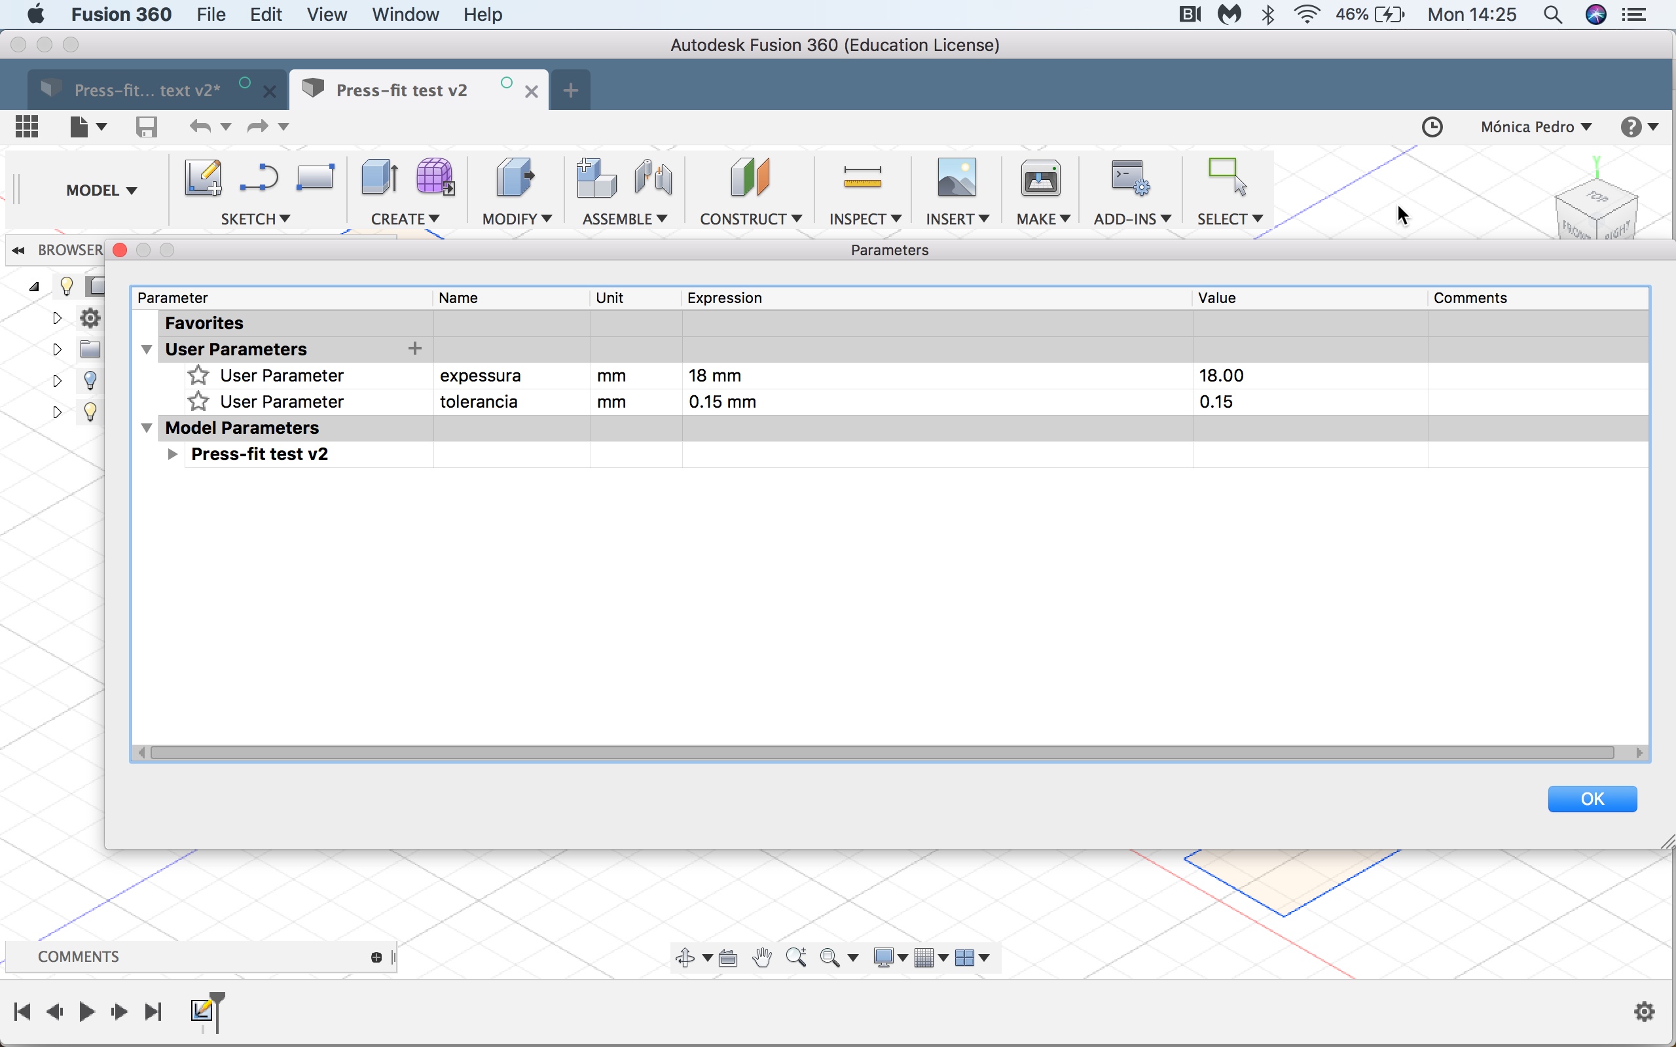
Task: Click the Look At icon in navigation bar
Action: 728,957
